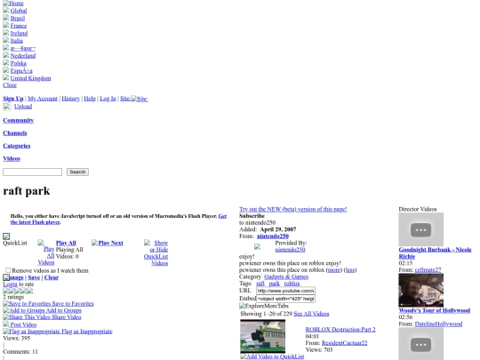Click the Site selector image
This screenshot has height=360, width=480.
point(140,99)
